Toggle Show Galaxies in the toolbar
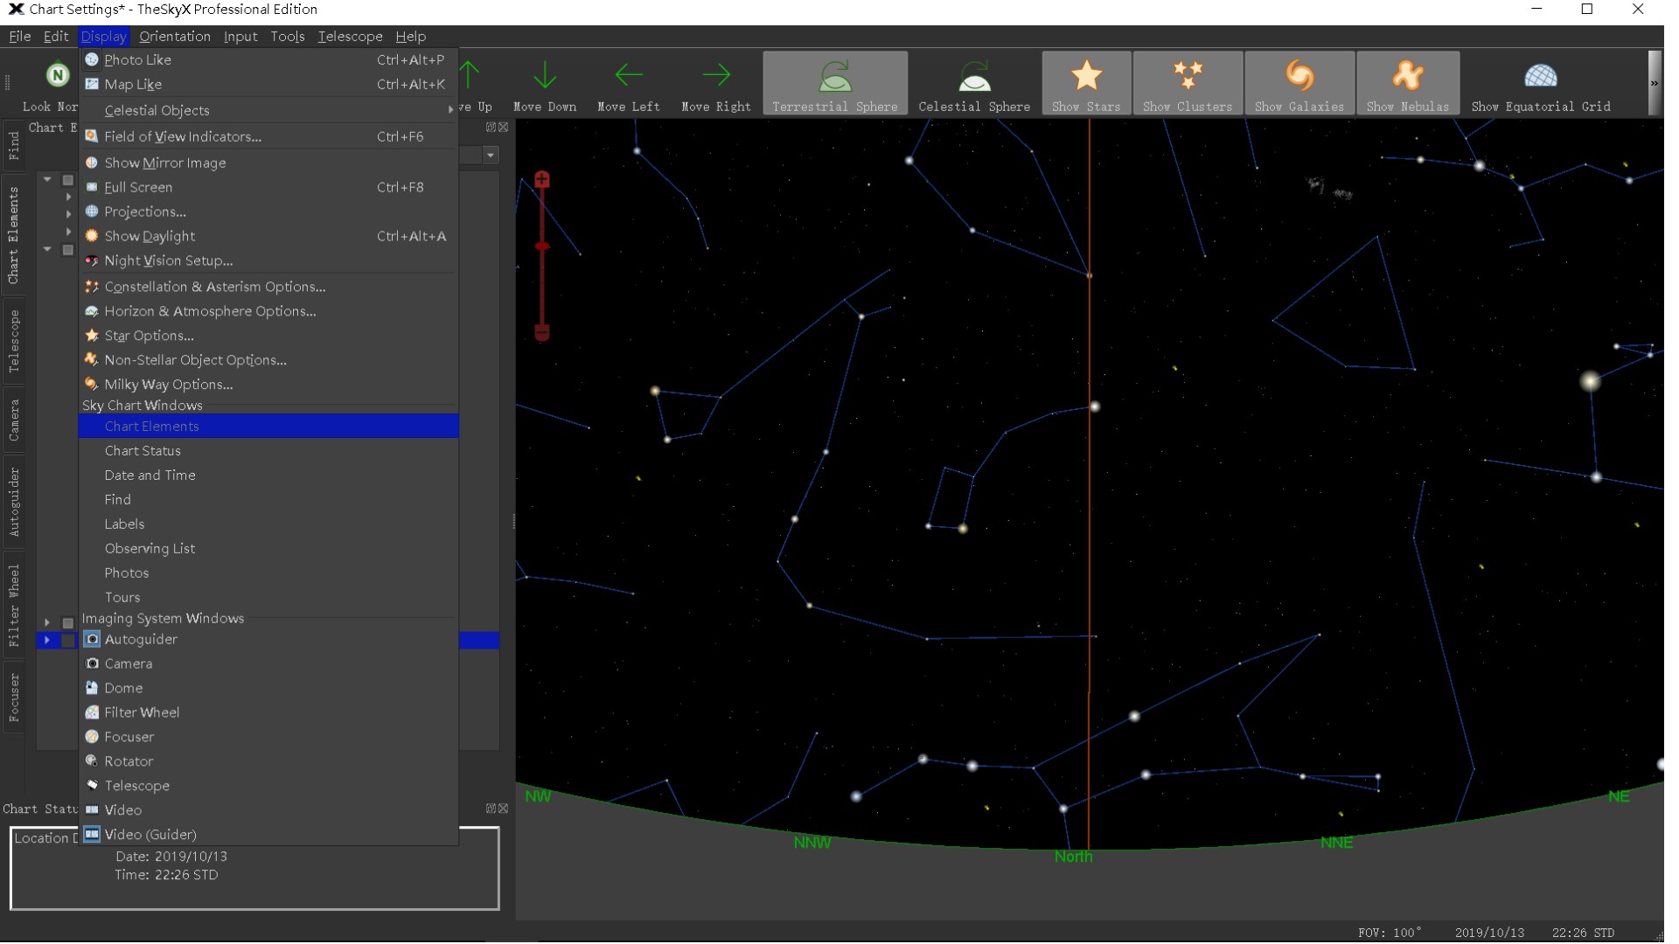Screen dimensions: 1679x944 click(1299, 83)
